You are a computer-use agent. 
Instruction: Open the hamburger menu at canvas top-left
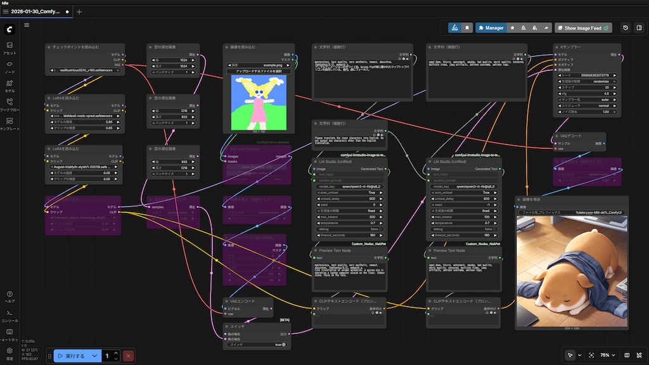click(27, 25)
